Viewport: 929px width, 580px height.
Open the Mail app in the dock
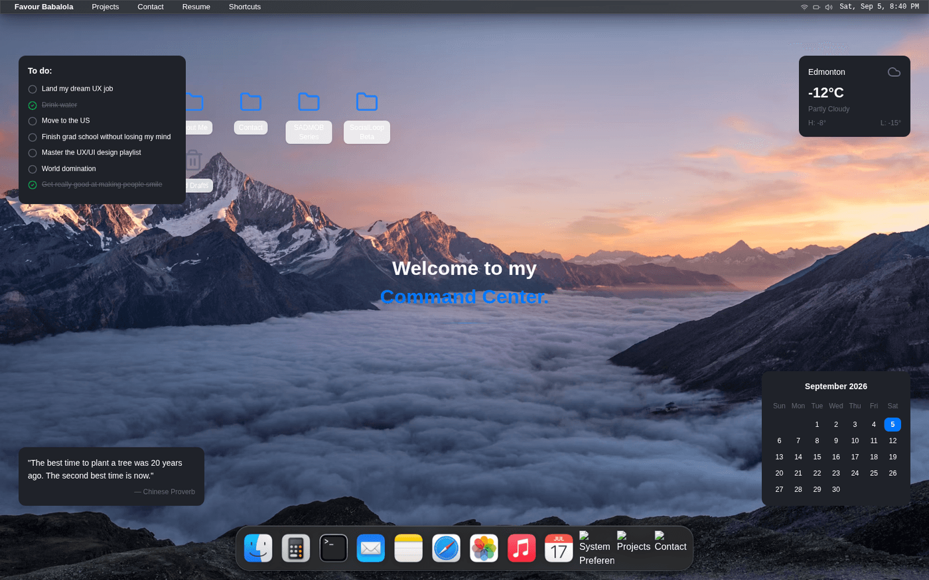tap(371, 548)
